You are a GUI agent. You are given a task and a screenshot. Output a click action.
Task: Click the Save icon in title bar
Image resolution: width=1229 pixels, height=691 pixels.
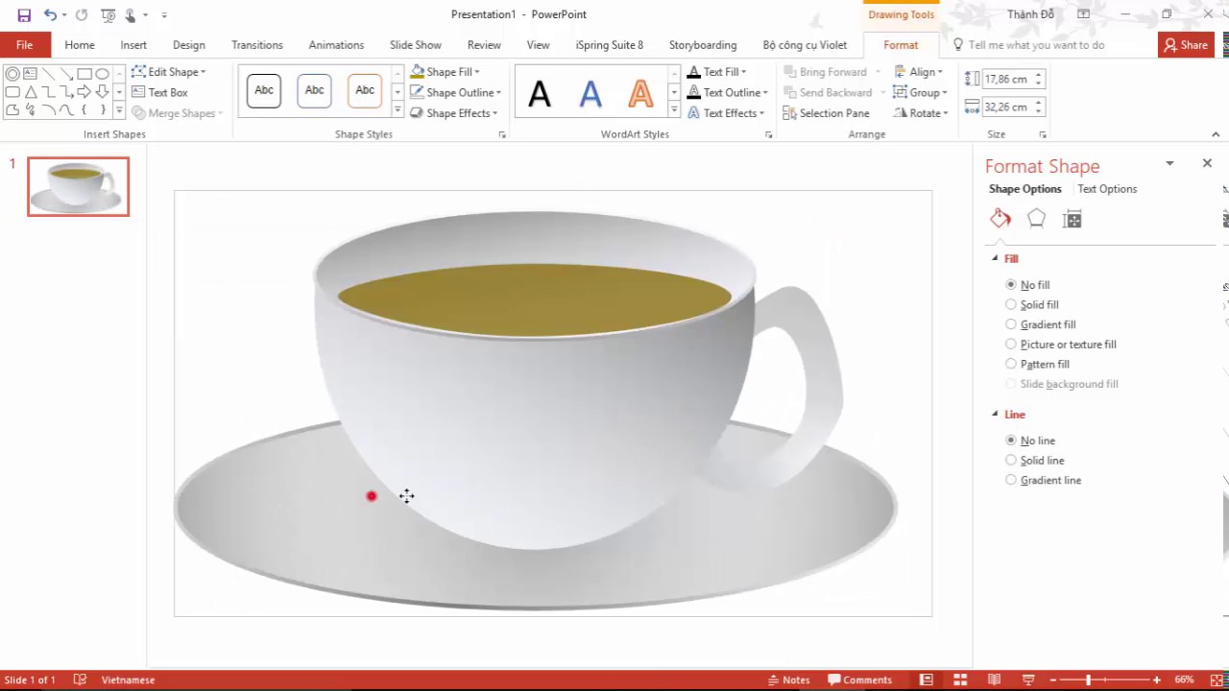click(24, 15)
